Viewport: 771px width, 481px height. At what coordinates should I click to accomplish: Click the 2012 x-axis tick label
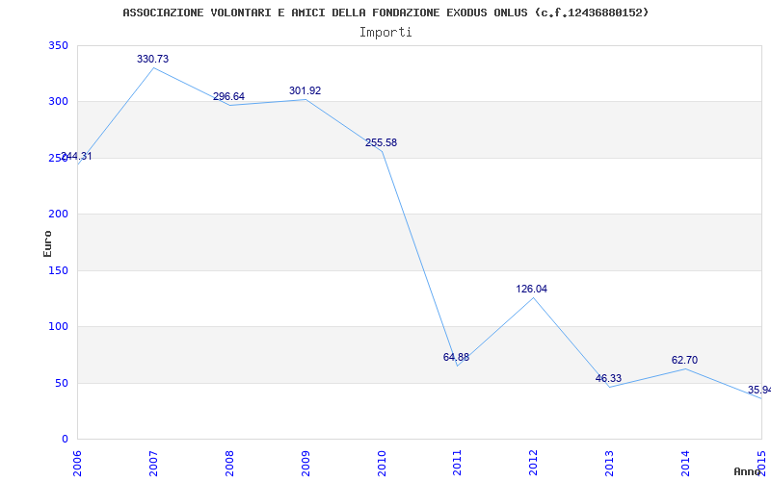coord(534,464)
